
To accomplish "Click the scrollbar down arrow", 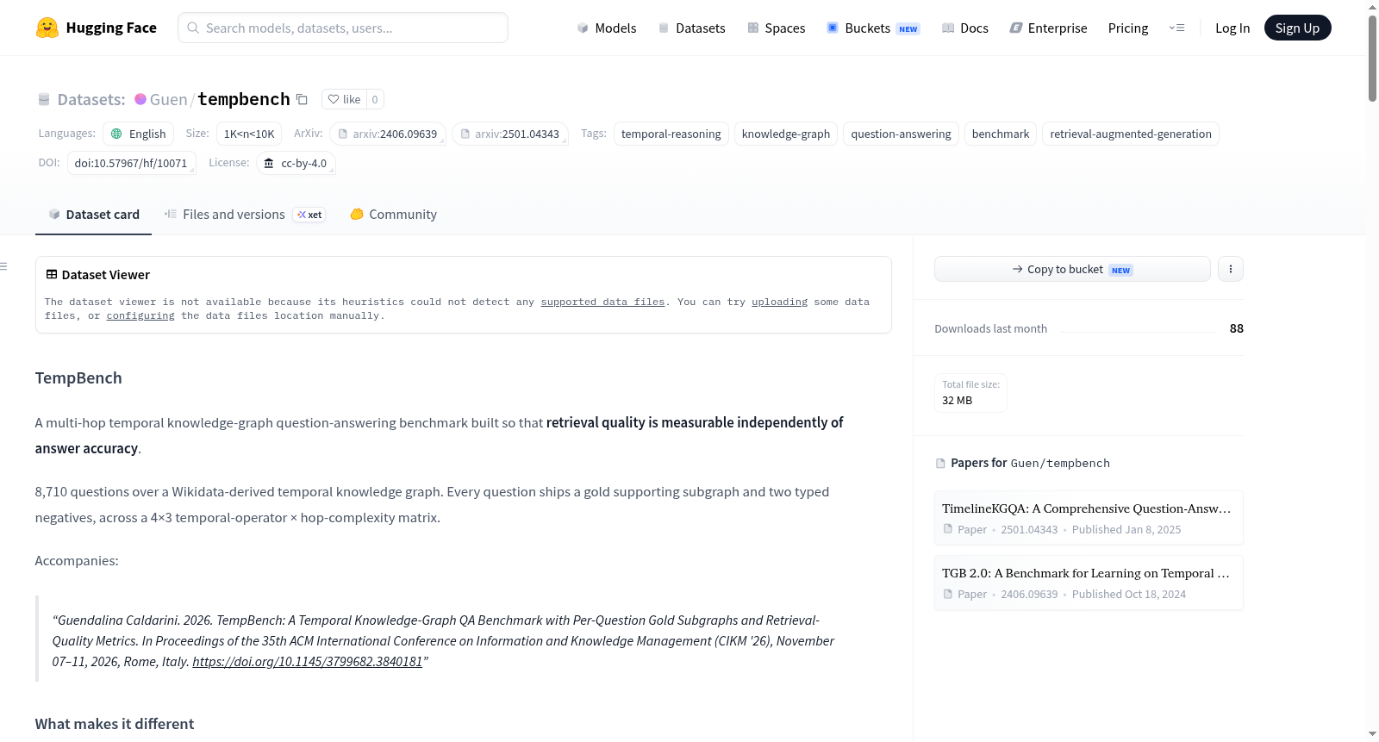I will click(x=1372, y=734).
